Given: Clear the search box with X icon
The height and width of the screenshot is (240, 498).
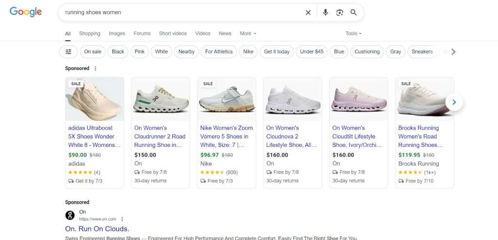Looking at the screenshot, I should (x=308, y=12).
